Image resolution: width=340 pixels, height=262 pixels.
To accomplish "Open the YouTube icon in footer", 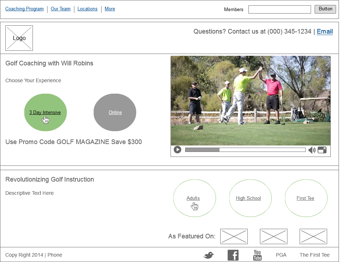I will [257, 255].
